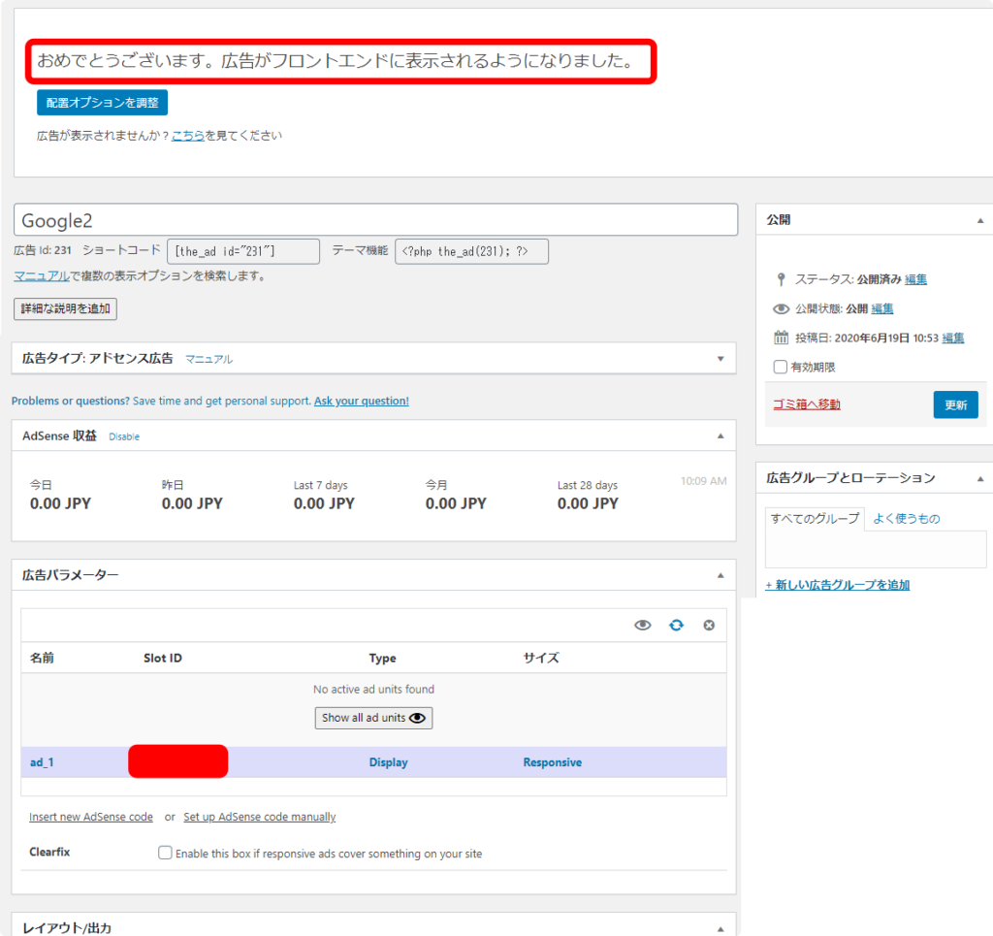This screenshot has height=936, width=993.
Task: Click the テーマ機能 PHP code field
Action: point(471,251)
